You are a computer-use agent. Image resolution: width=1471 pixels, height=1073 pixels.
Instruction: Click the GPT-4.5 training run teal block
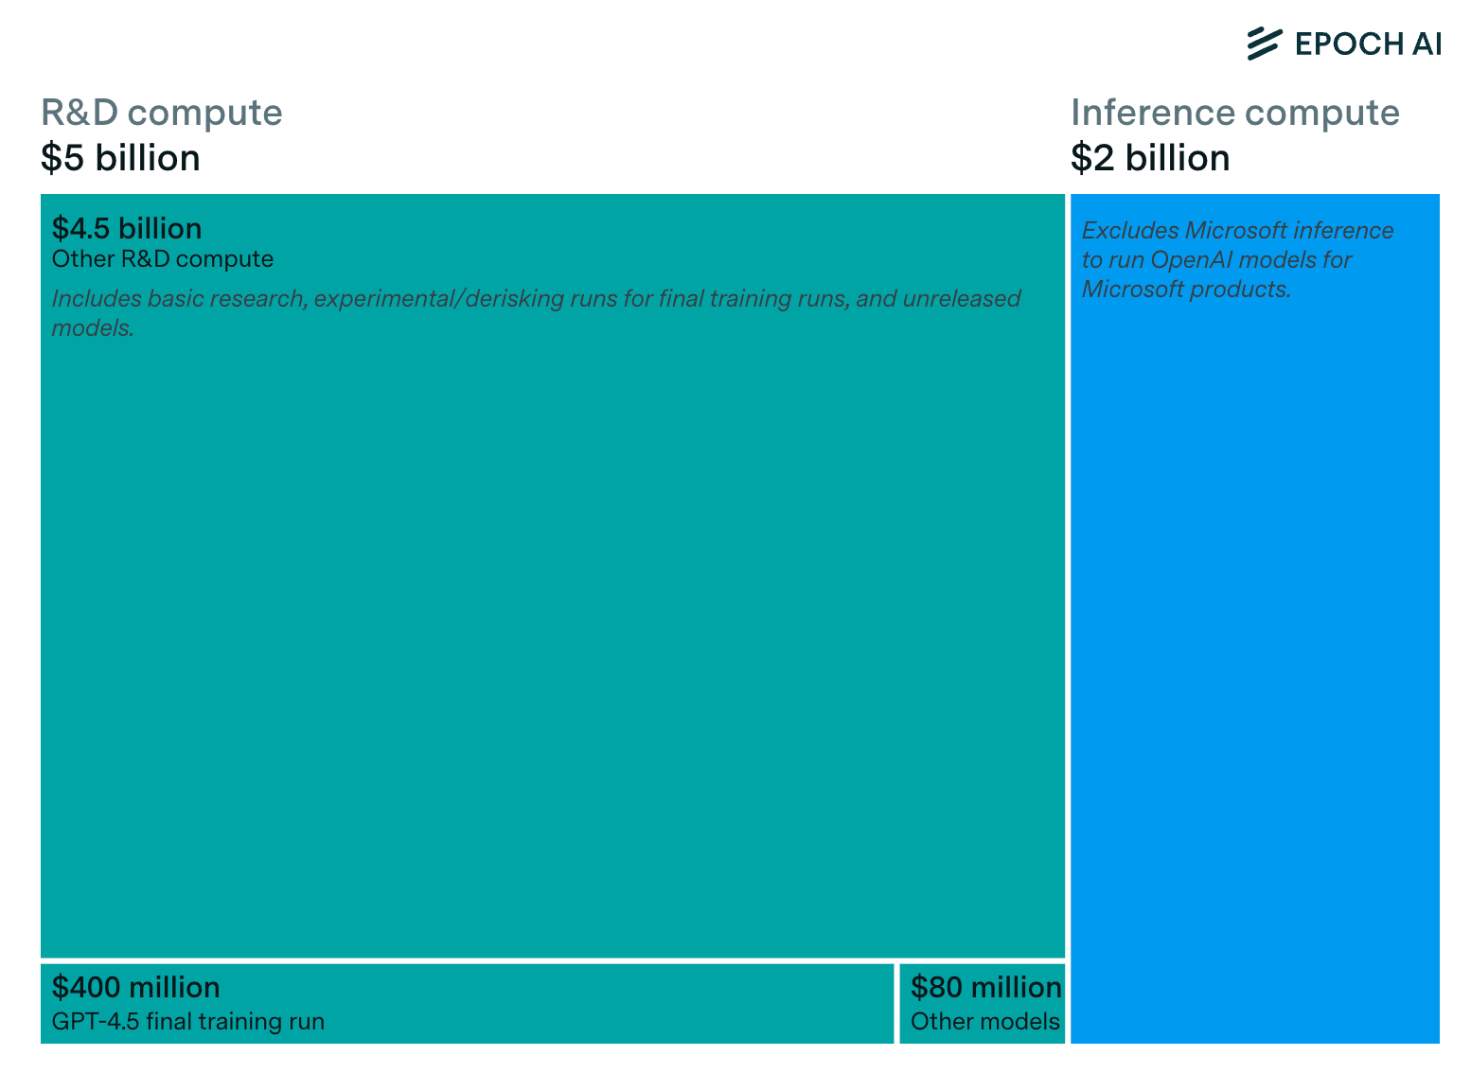click(x=468, y=1004)
